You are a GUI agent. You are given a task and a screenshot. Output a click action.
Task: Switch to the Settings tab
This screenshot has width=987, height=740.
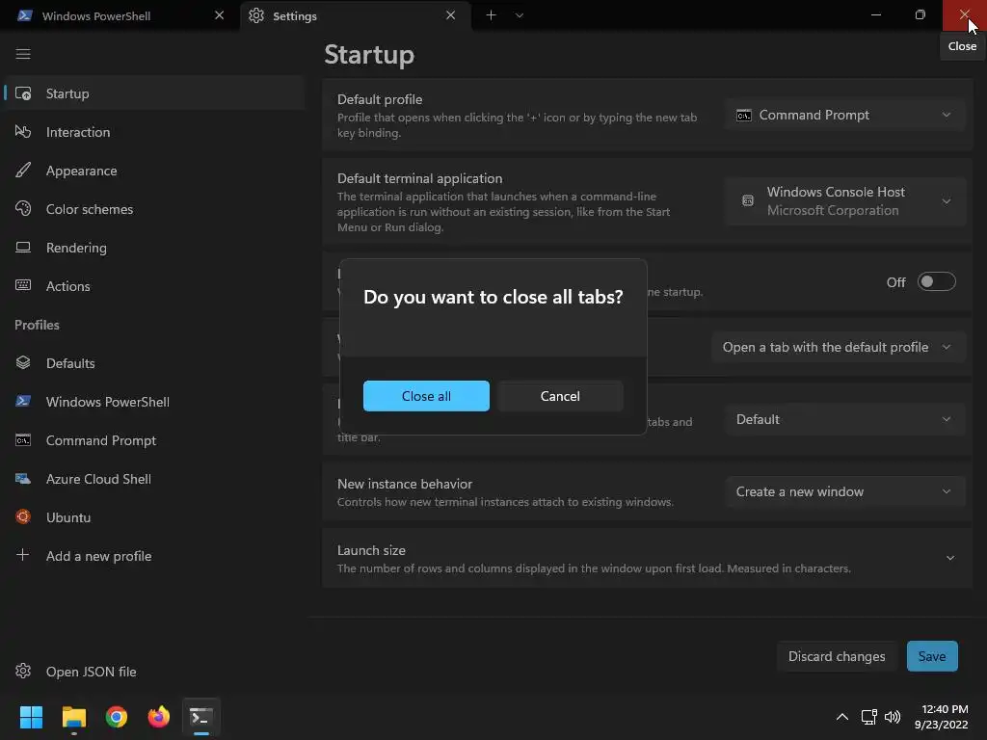point(356,15)
